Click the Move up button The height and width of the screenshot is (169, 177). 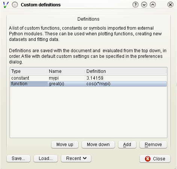[65, 145]
